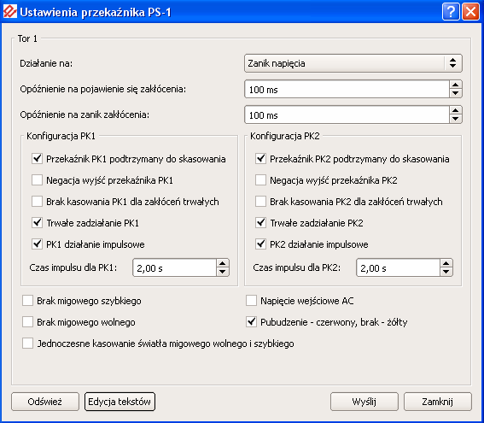The image size is (484, 423).
Task: Decrease PK2 impulse time with down arrow
Action: pos(446,272)
